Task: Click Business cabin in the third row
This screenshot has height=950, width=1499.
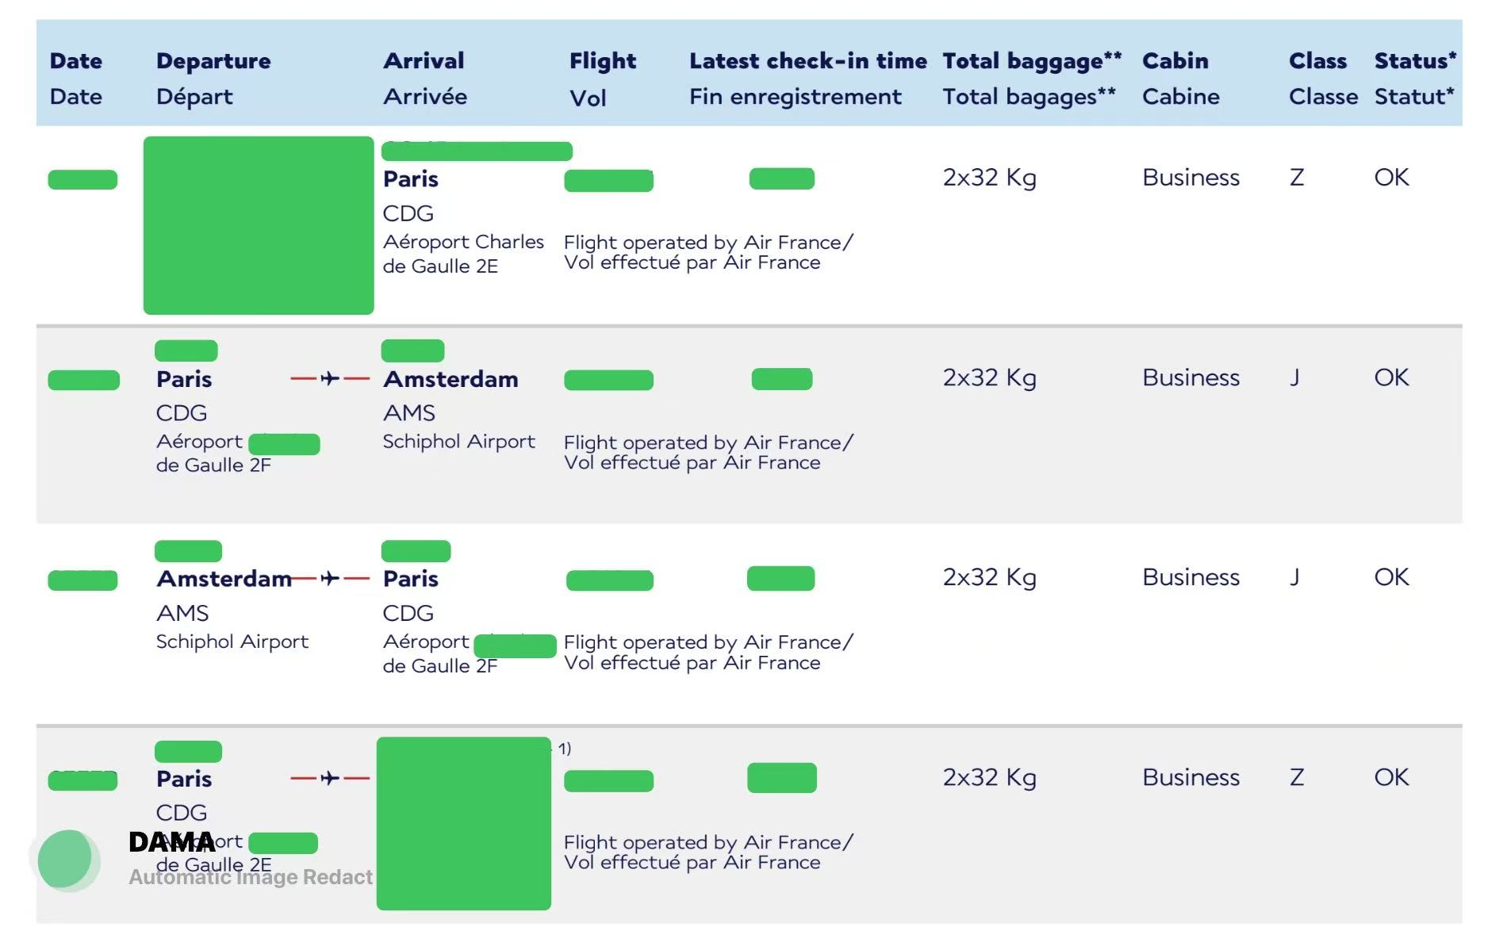Action: [1190, 577]
